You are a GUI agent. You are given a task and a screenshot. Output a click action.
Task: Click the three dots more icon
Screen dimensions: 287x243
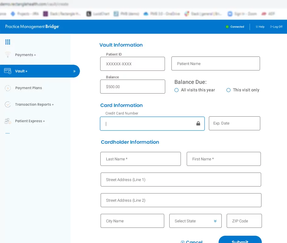coord(8,133)
